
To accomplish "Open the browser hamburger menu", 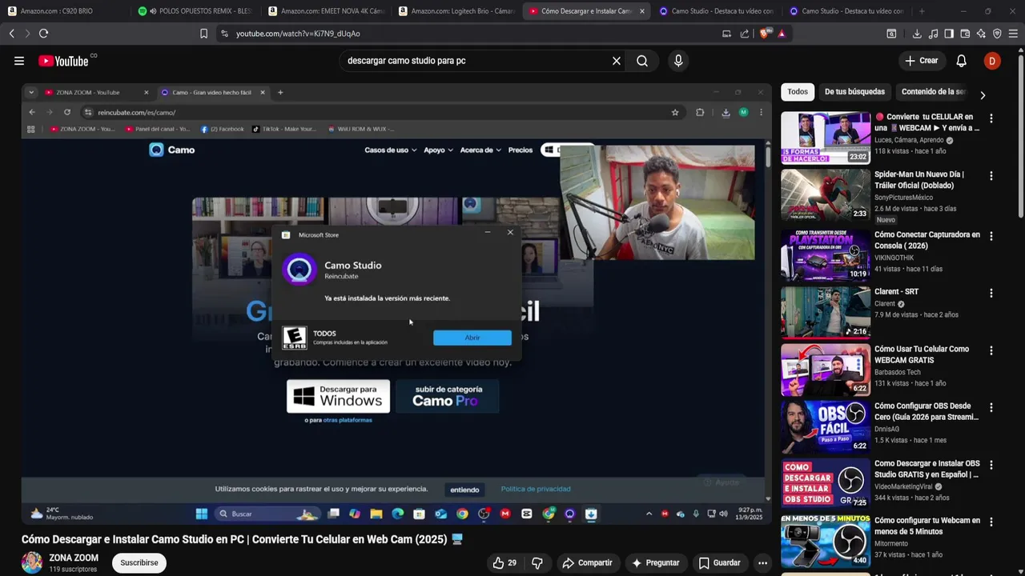I will 1013,34.
